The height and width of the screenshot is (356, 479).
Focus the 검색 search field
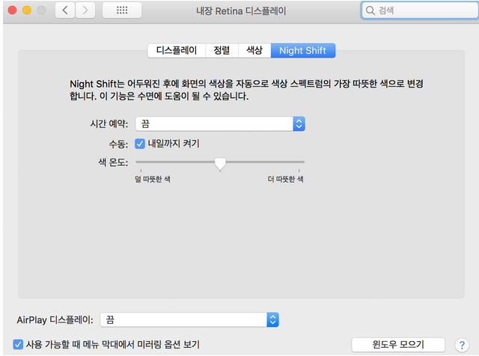(420, 10)
